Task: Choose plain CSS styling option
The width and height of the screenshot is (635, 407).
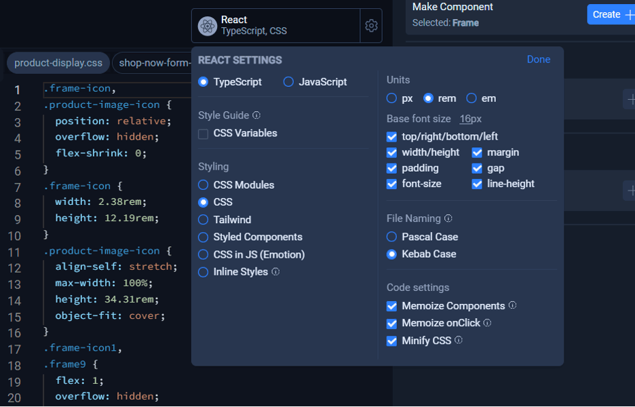Action: [215, 202]
